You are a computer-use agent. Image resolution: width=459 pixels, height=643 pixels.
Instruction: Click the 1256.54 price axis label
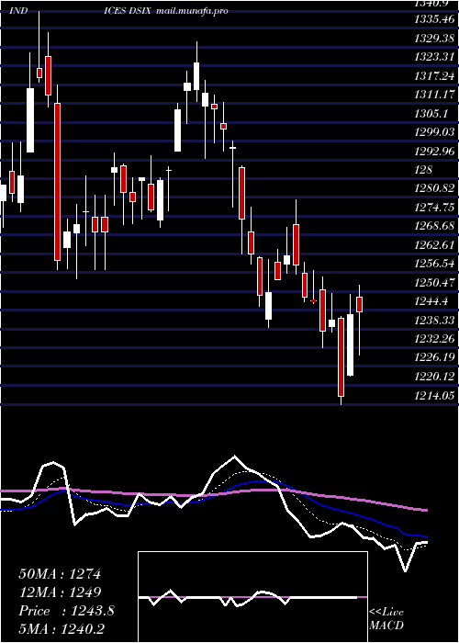[435, 265]
